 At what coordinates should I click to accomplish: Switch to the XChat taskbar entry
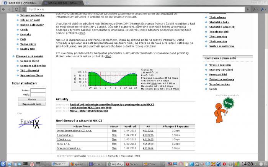[x=152, y=164]
